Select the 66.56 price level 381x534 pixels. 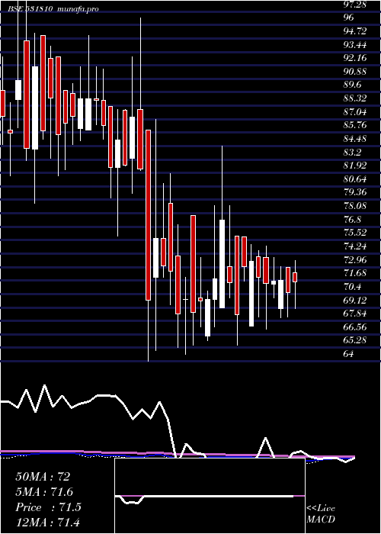tap(356, 327)
